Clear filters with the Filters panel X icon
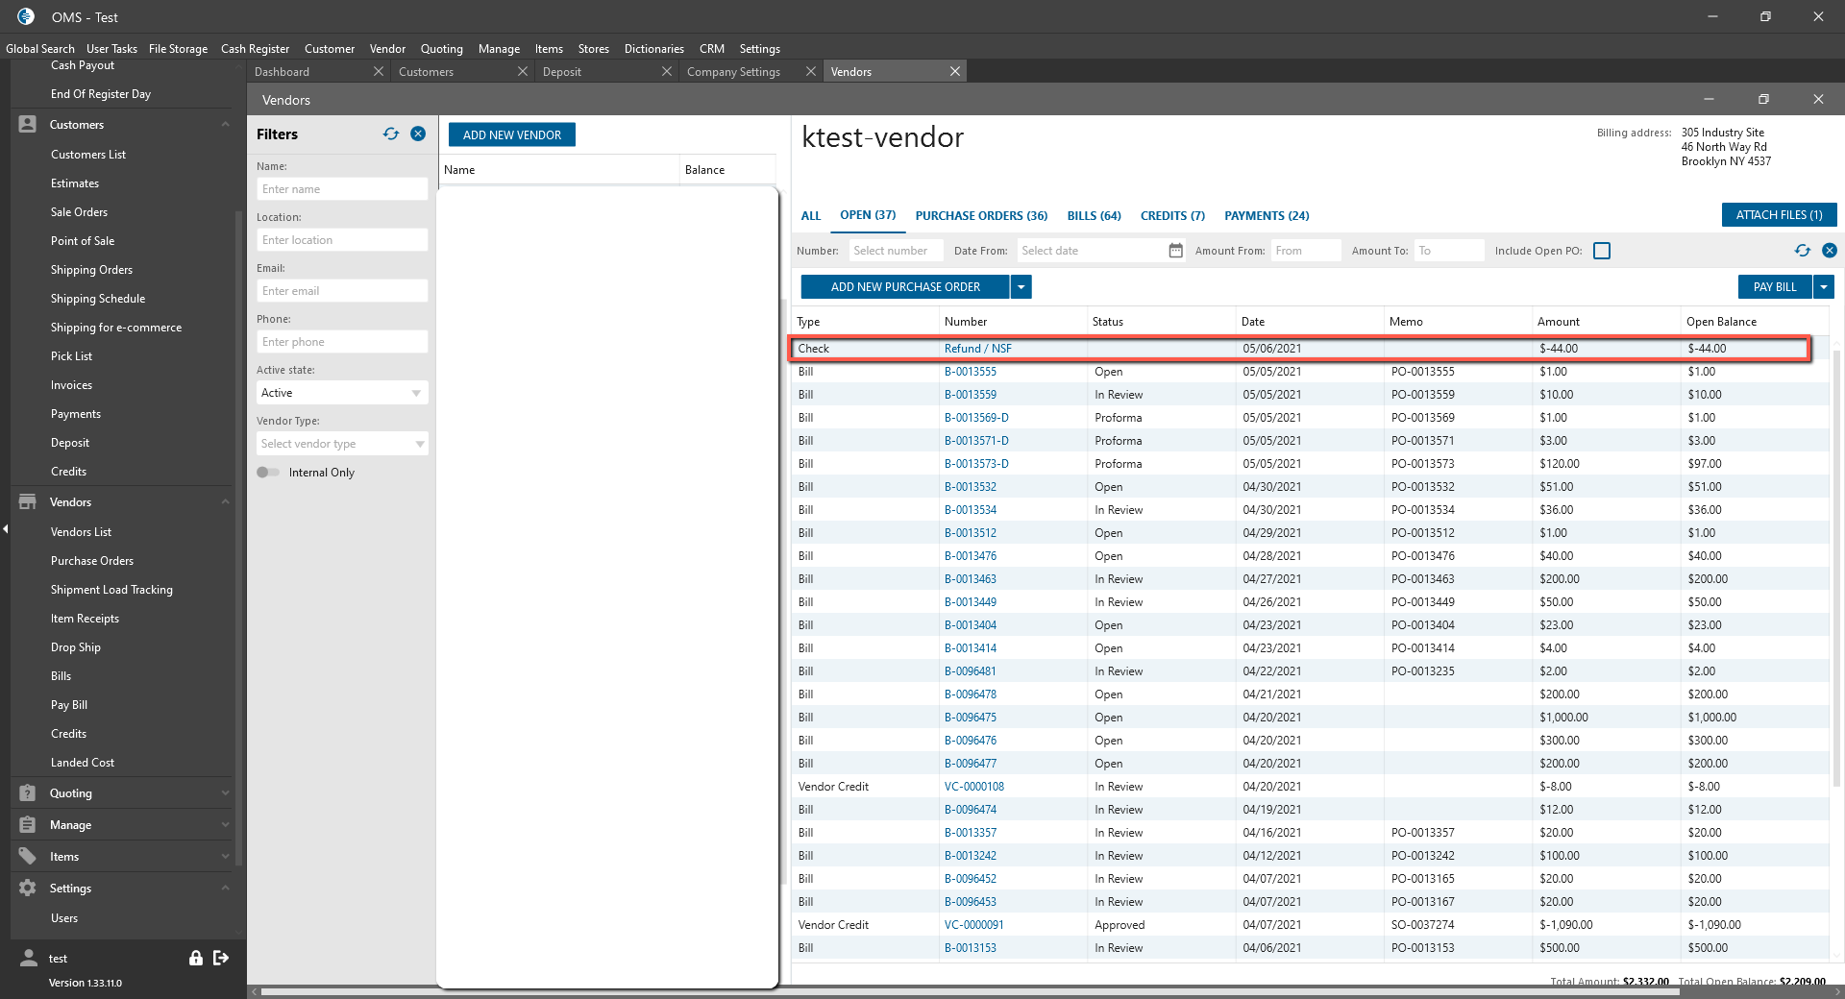 tap(418, 134)
